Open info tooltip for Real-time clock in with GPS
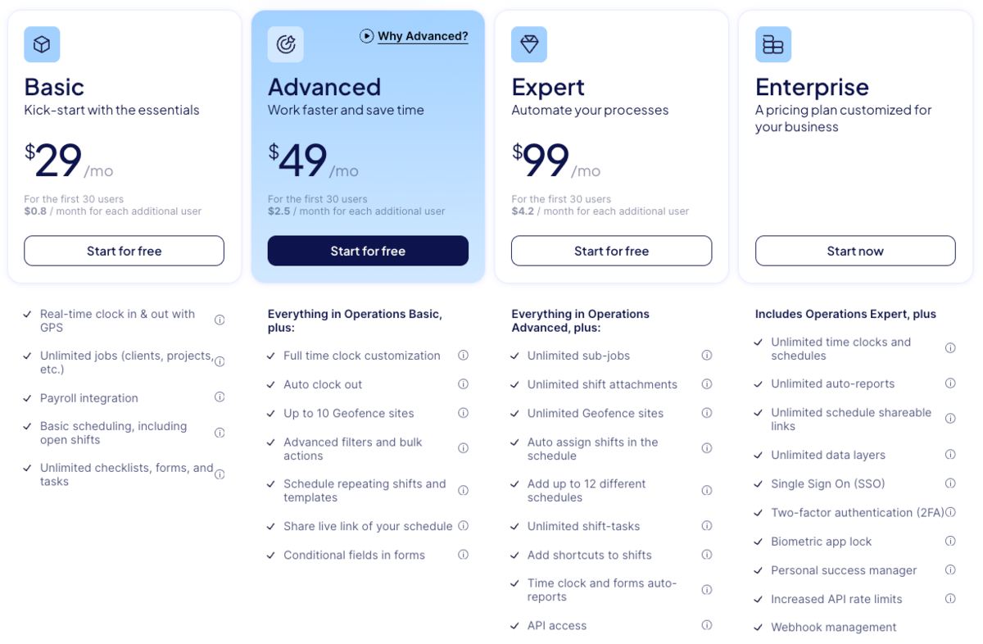This screenshot has height=644, width=983. point(220,320)
